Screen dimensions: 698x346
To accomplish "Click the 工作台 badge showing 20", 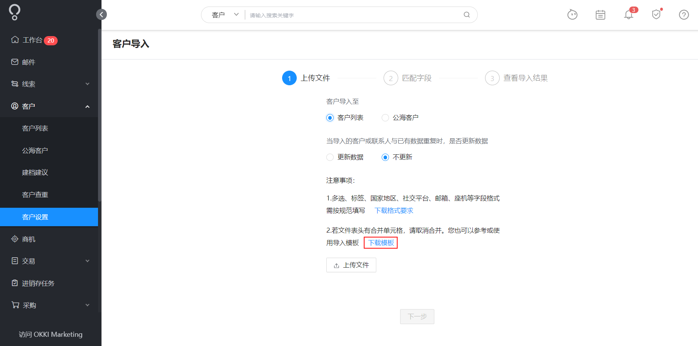I will point(51,40).
